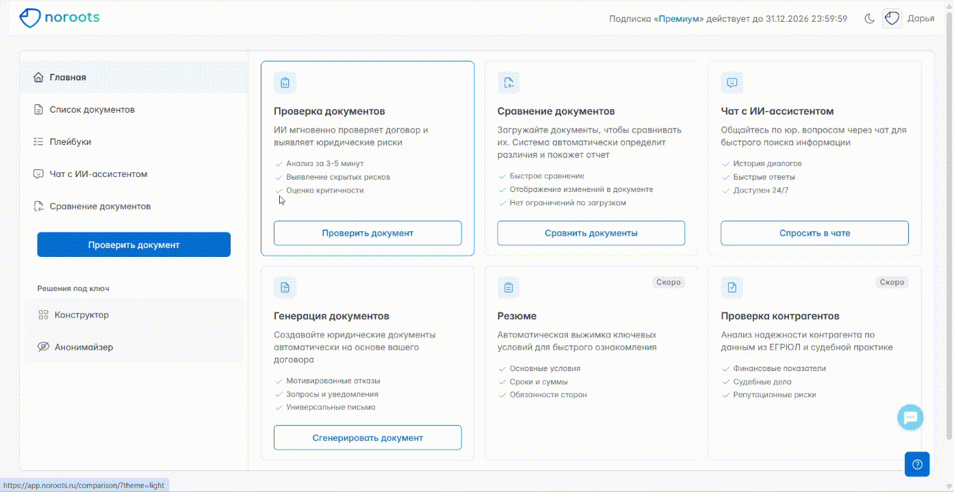This screenshot has width=954, height=492.
Task: Click Генерация документов card icon
Action: click(x=285, y=288)
